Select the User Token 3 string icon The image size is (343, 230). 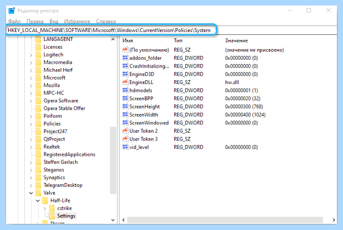pyautogui.click(x=125, y=139)
